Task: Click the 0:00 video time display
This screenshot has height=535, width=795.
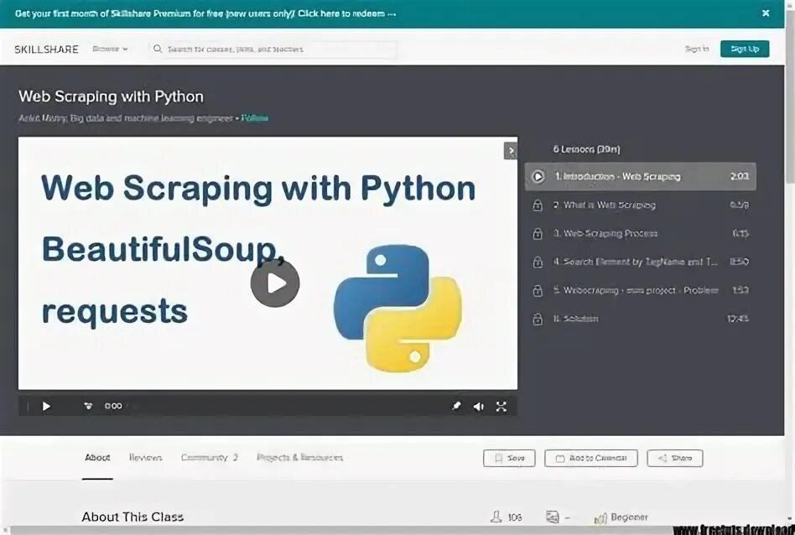Action: coord(113,406)
